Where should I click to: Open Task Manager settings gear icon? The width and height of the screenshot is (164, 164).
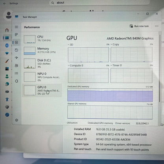pyautogui.click(x=17, y=120)
